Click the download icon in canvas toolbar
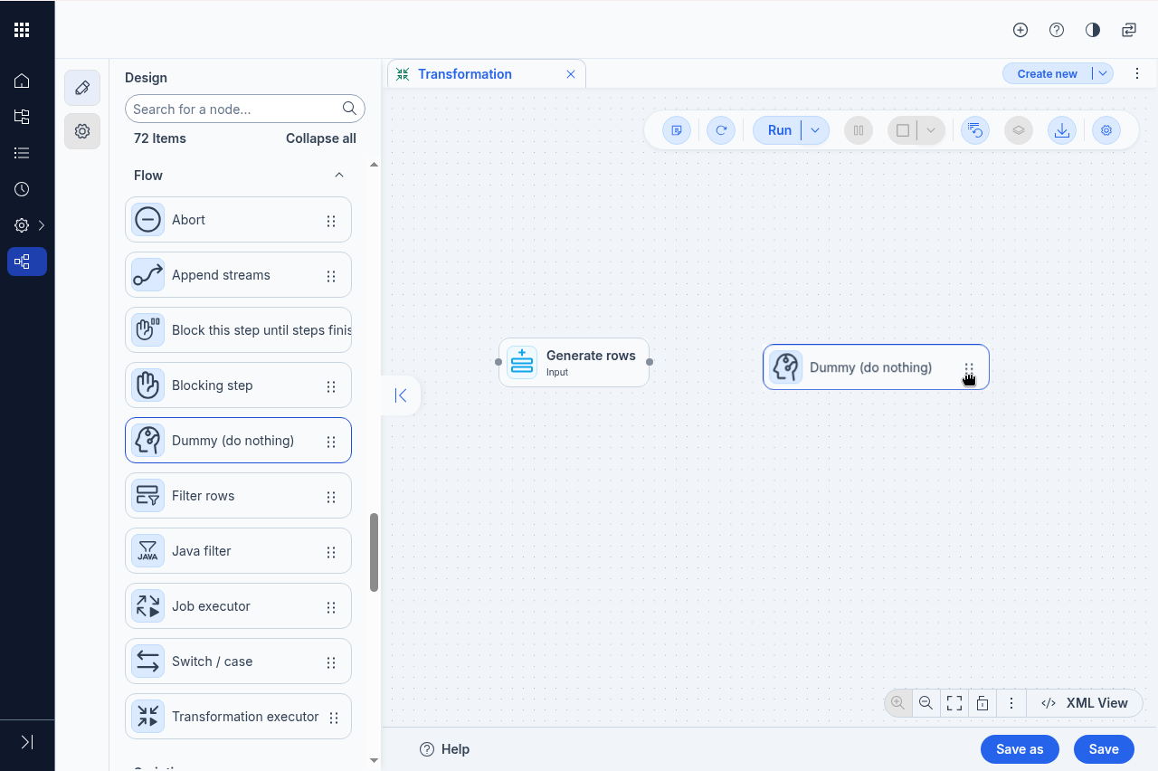Image resolution: width=1158 pixels, height=771 pixels. coord(1062,130)
